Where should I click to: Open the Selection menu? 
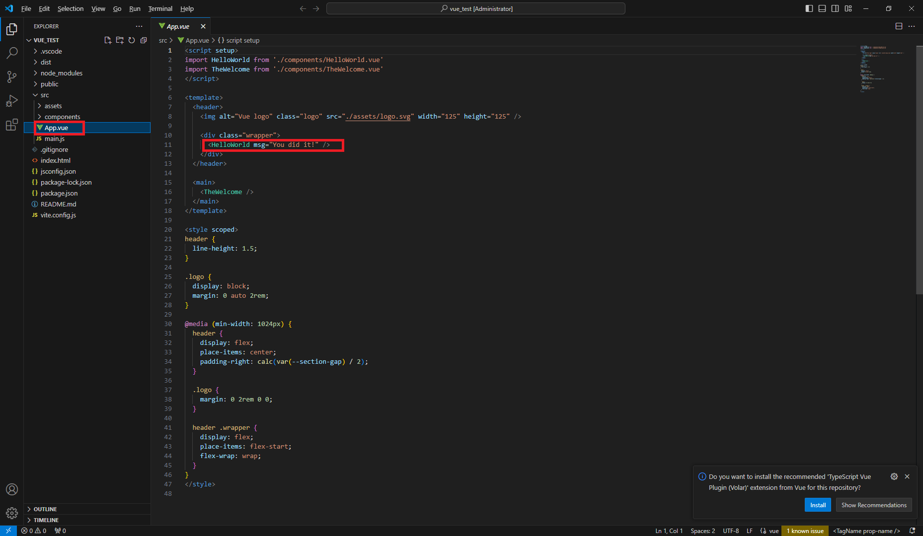(x=71, y=8)
